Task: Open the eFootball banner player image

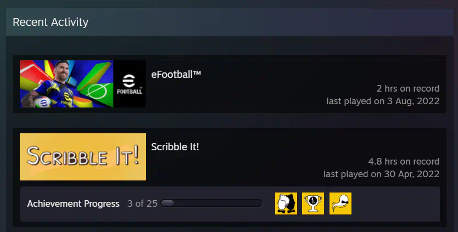Action: pos(66,84)
